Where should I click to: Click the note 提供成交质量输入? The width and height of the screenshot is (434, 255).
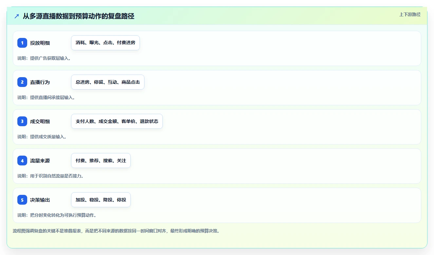pyautogui.click(x=48, y=137)
